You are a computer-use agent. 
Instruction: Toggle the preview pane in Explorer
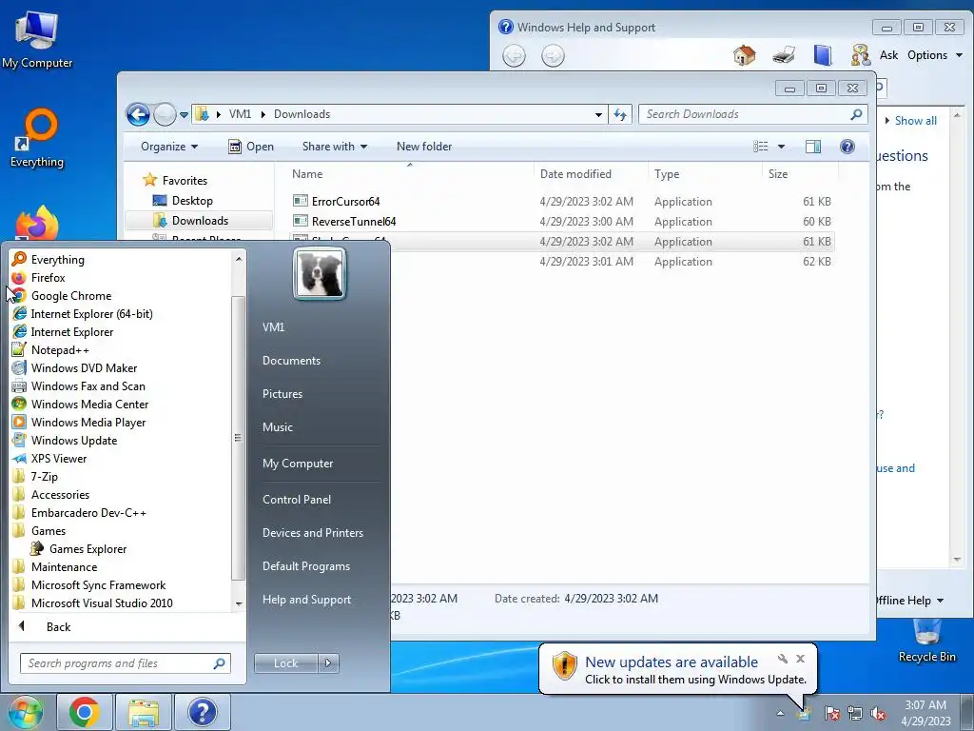coord(812,147)
